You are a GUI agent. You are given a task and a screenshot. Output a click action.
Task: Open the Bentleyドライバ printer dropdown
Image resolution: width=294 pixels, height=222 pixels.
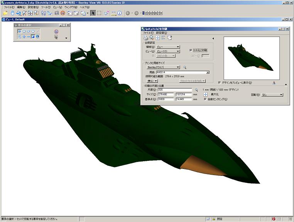click(x=163, y=67)
